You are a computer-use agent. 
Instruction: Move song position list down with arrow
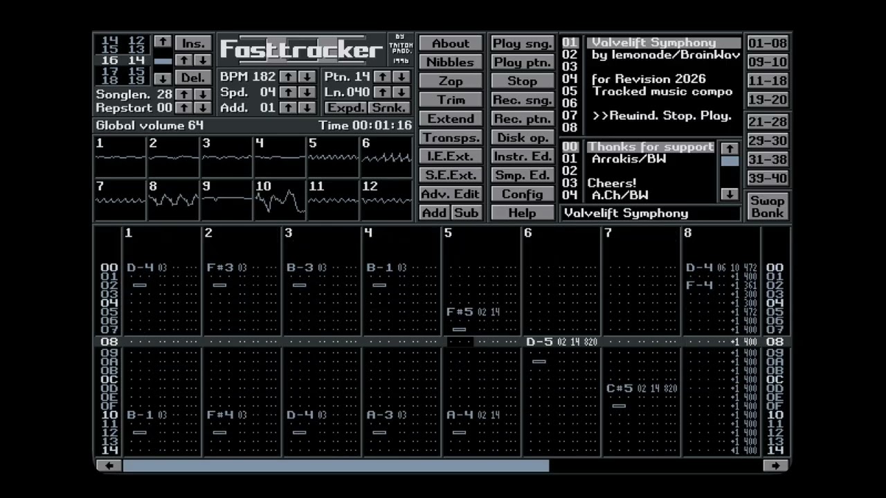[163, 79]
